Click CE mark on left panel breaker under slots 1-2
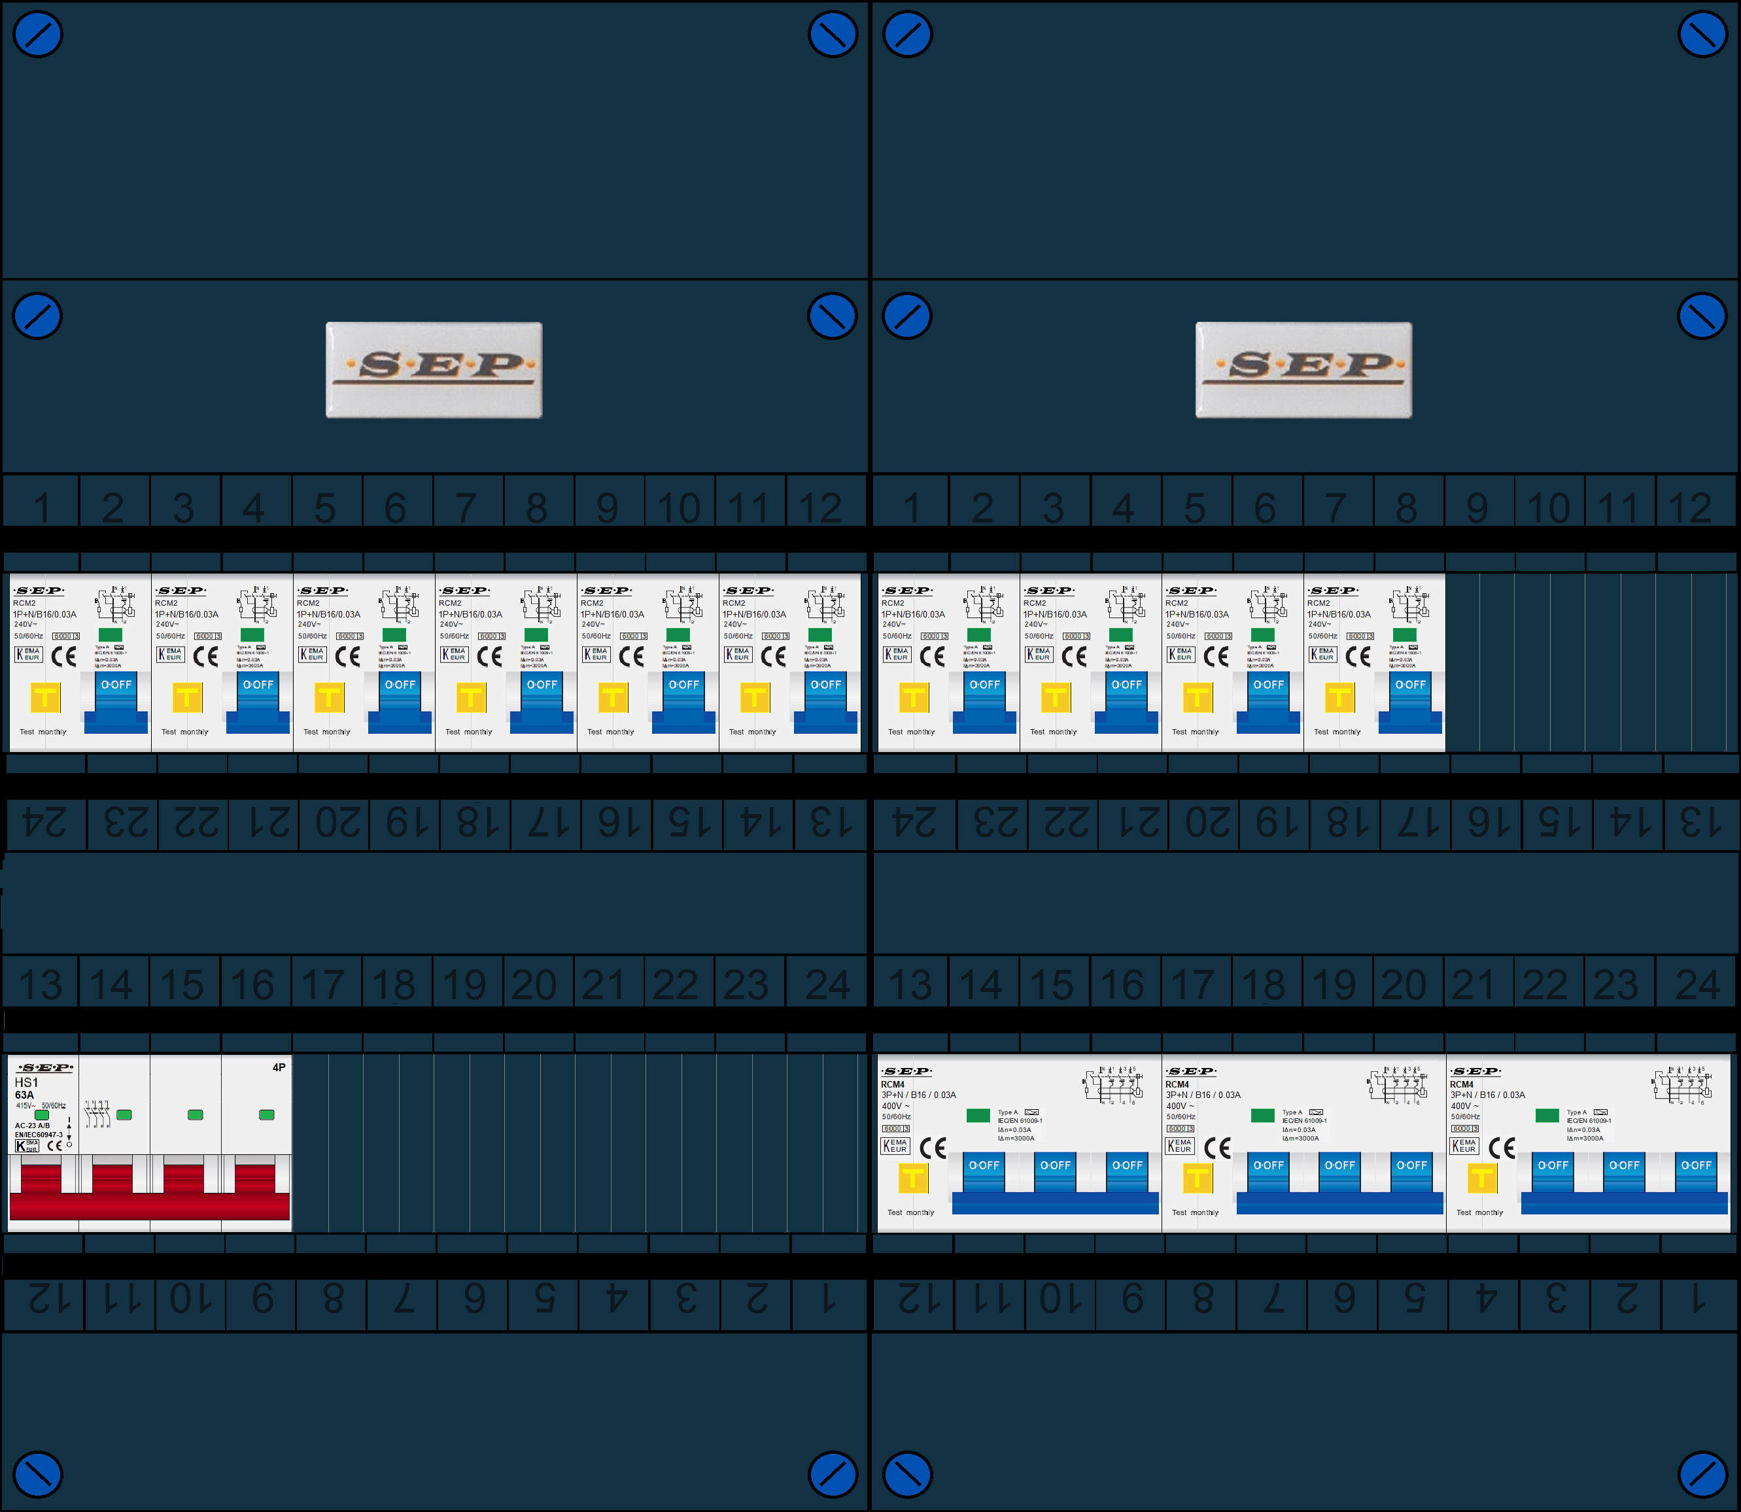The image size is (1741, 1512). click(64, 657)
